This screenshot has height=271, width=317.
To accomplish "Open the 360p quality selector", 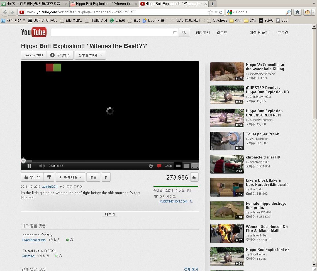I will (x=168, y=166).
